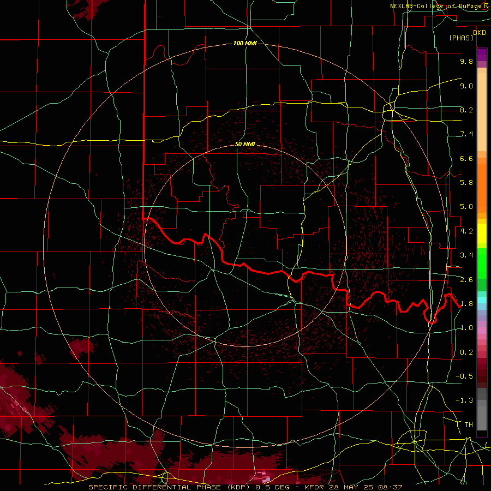This screenshot has height=491, width=491.
Task: Click the 7.4 value on the color scale
Action: coord(466,134)
